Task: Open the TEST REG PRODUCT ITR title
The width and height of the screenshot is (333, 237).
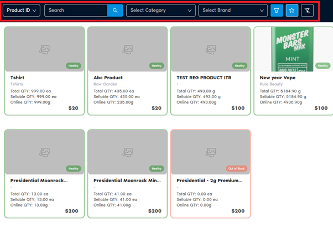Action: pyautogui.click(x=204, y=78)
